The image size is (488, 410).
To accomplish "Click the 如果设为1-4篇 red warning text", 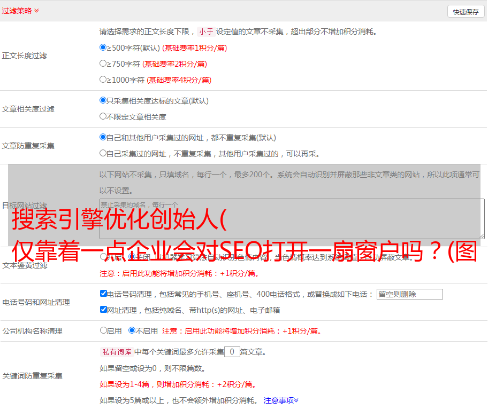I will click(x=178, y=384).
